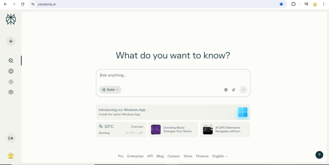
Task: Open the Home search sidebar icon
Action: [11, 61]
